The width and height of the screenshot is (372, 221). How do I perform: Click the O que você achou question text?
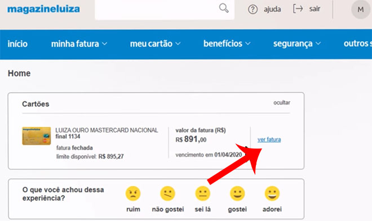tap(63, 194)
